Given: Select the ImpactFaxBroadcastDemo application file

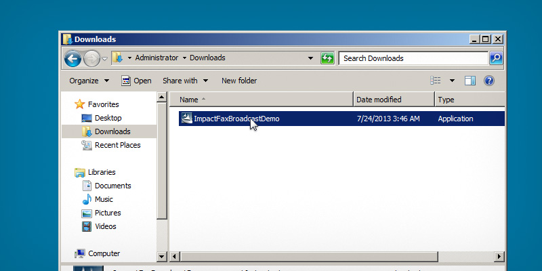Looking at the screenshot, I should click(x=236, y=119).
